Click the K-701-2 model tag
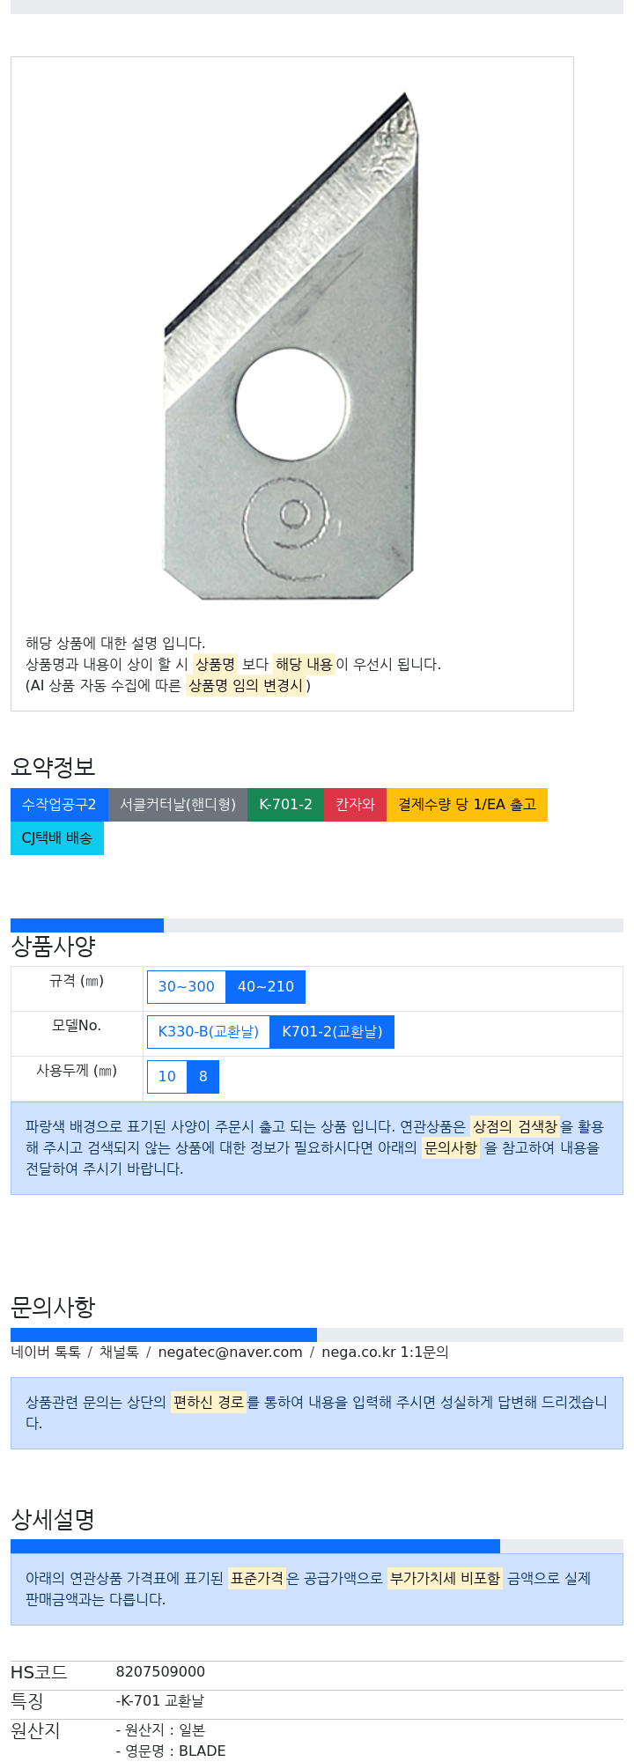The image size is (634, 1762). click(285, 805)
